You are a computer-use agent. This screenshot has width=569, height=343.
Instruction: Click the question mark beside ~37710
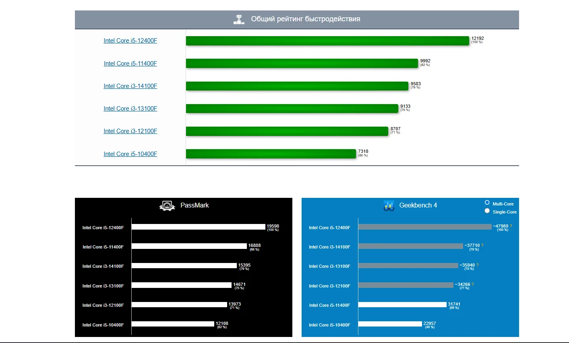tap(482, 245)
